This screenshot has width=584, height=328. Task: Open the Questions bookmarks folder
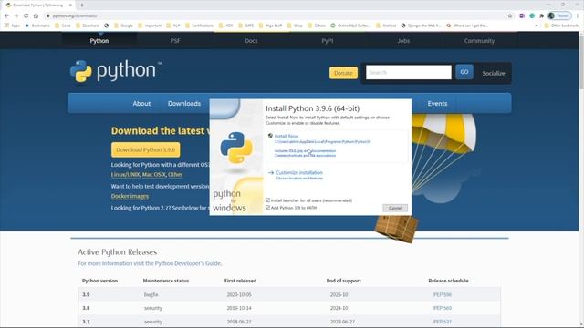88,26
